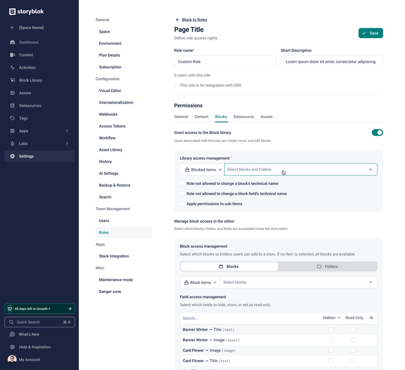Open Content via its sidebar icon
This screenshot has width=405, height=370.
pyautogui.click(x=12, y=55)
